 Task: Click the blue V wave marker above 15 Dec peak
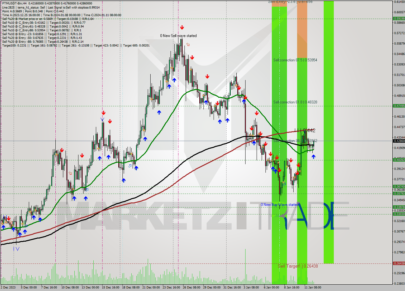click(102, 119)
